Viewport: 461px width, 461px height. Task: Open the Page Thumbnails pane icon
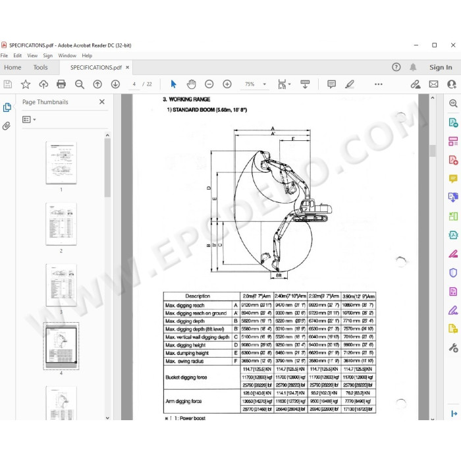point(7,107)
